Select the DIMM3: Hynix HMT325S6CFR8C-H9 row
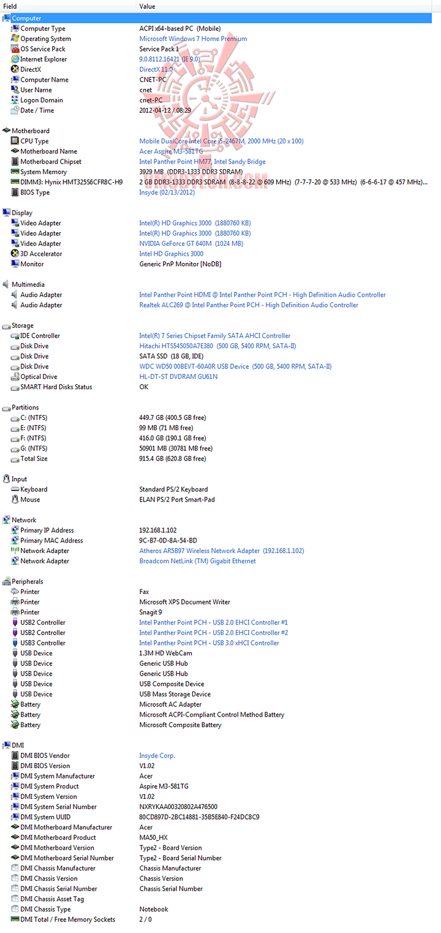This screenshot has height=933, width=441. point(221,182)
